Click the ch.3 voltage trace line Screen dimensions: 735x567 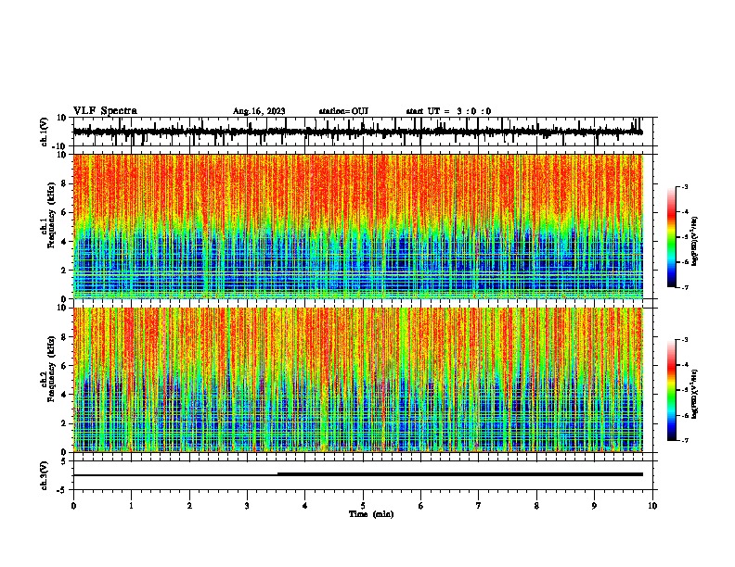(357, 474)
